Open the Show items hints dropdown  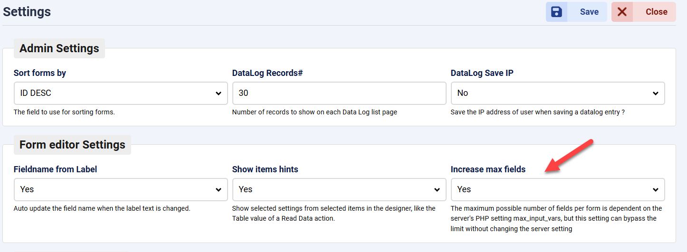tap(339, 189)
